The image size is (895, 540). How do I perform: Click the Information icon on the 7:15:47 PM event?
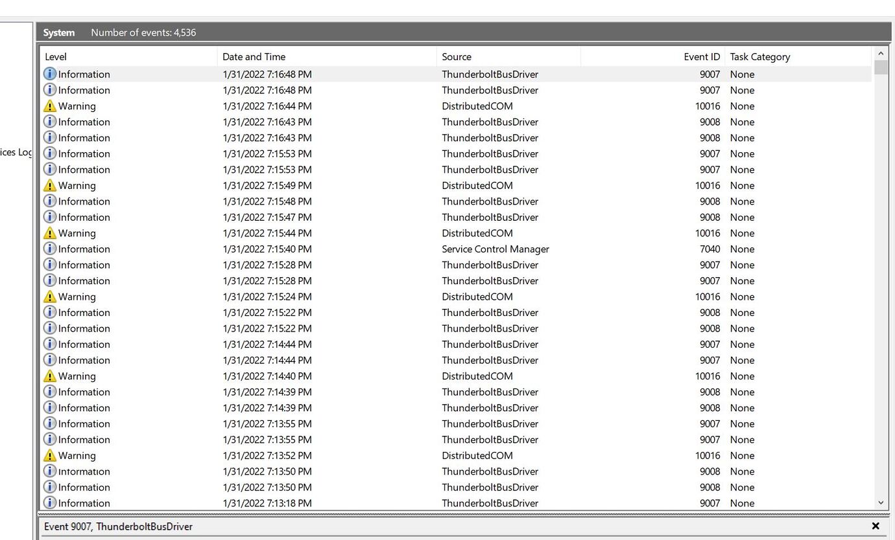click(50, 217)
